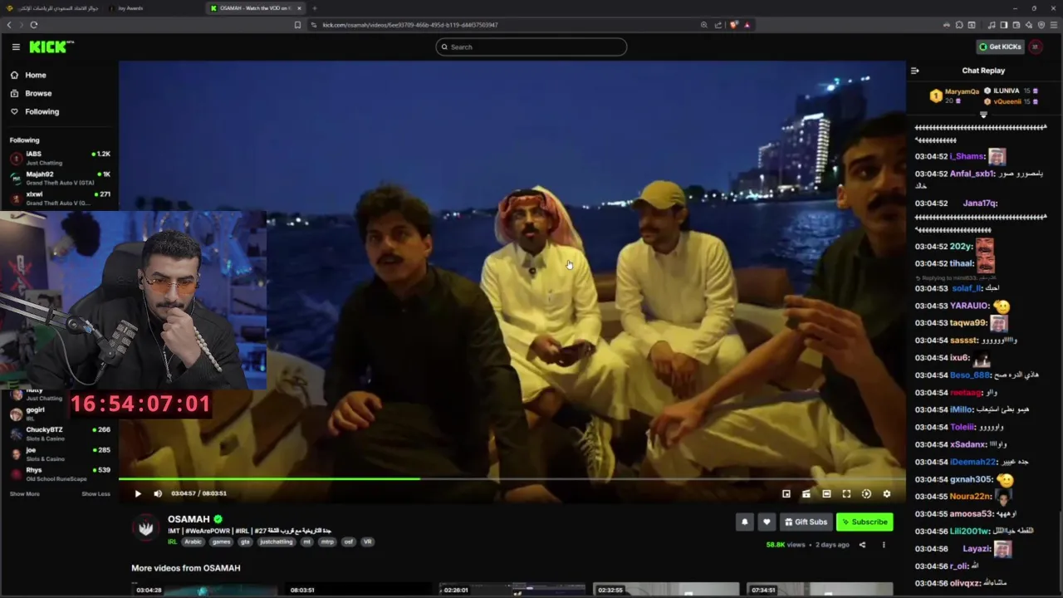
Task: Click the Search input field
Action: (x=531, y=47)
